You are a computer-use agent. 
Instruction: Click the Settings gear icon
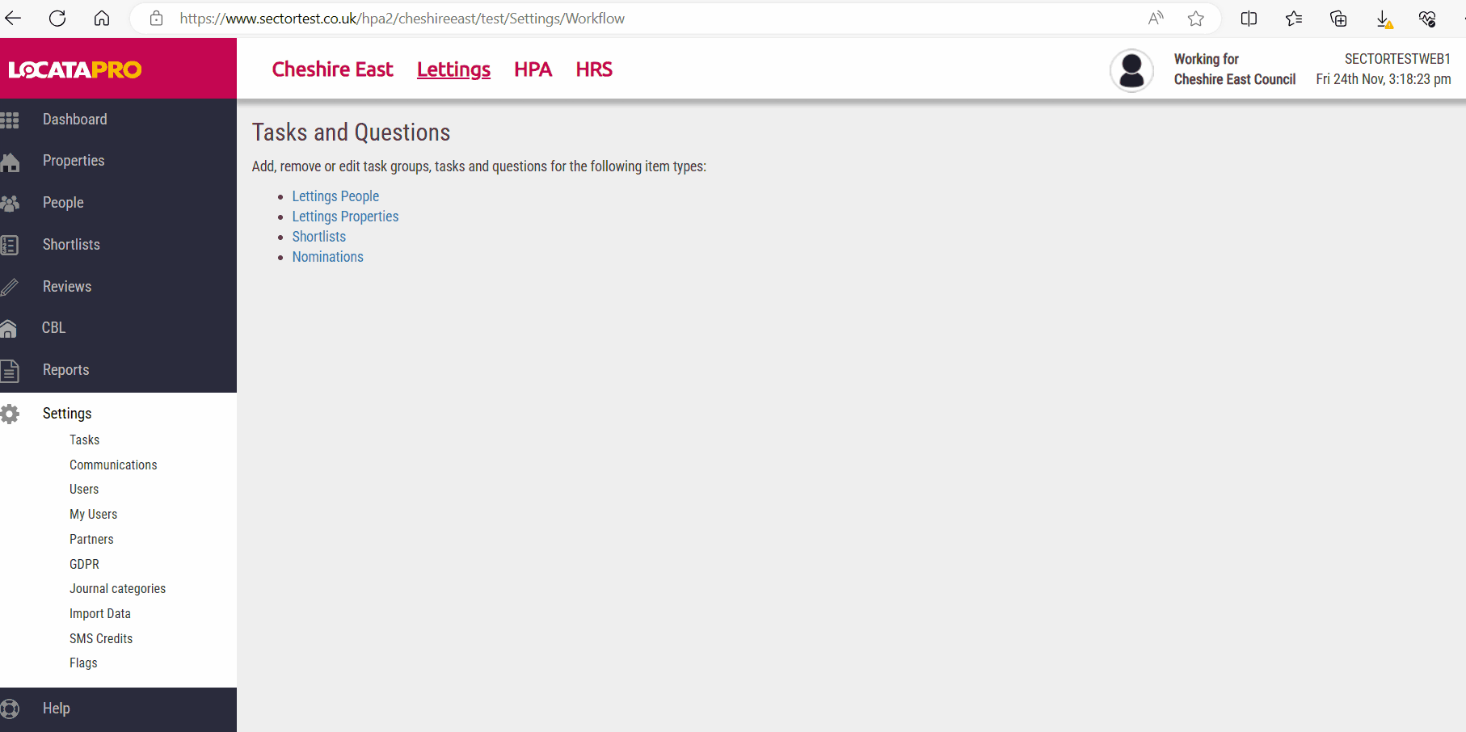pyautogui.click(x=10, y=414)
